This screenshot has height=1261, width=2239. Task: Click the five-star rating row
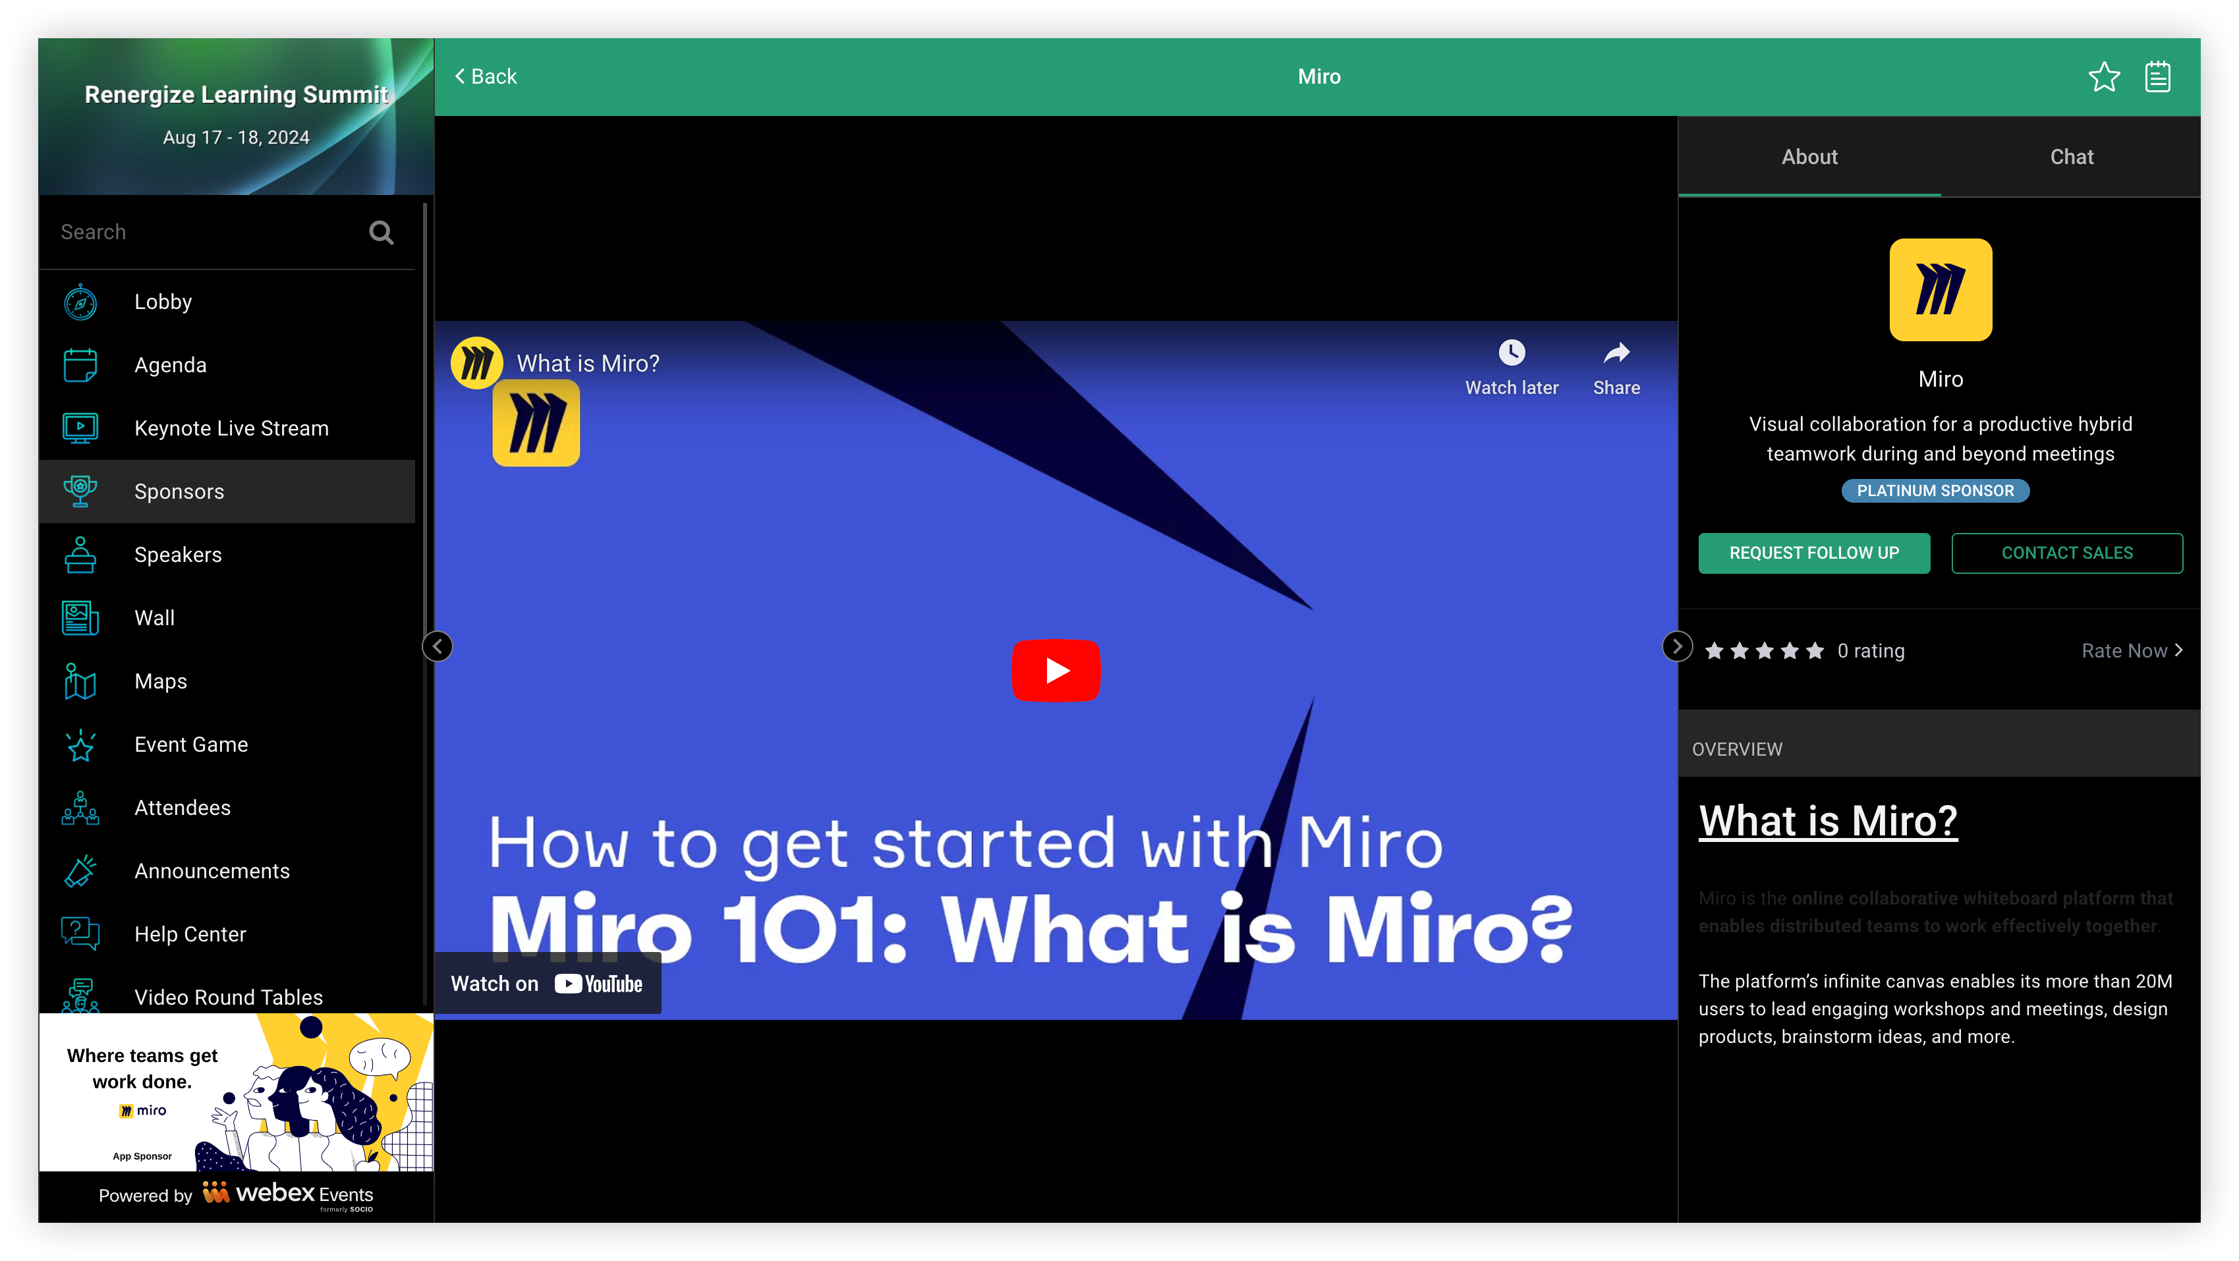[x=1763, y=650]
